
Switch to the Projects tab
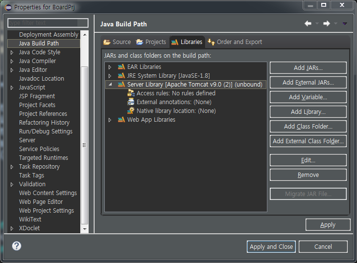click(x=151, y=42)
